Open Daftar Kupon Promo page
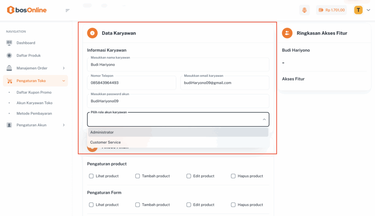Viewport: 375px width, 216px height. (x=34, y=92)
